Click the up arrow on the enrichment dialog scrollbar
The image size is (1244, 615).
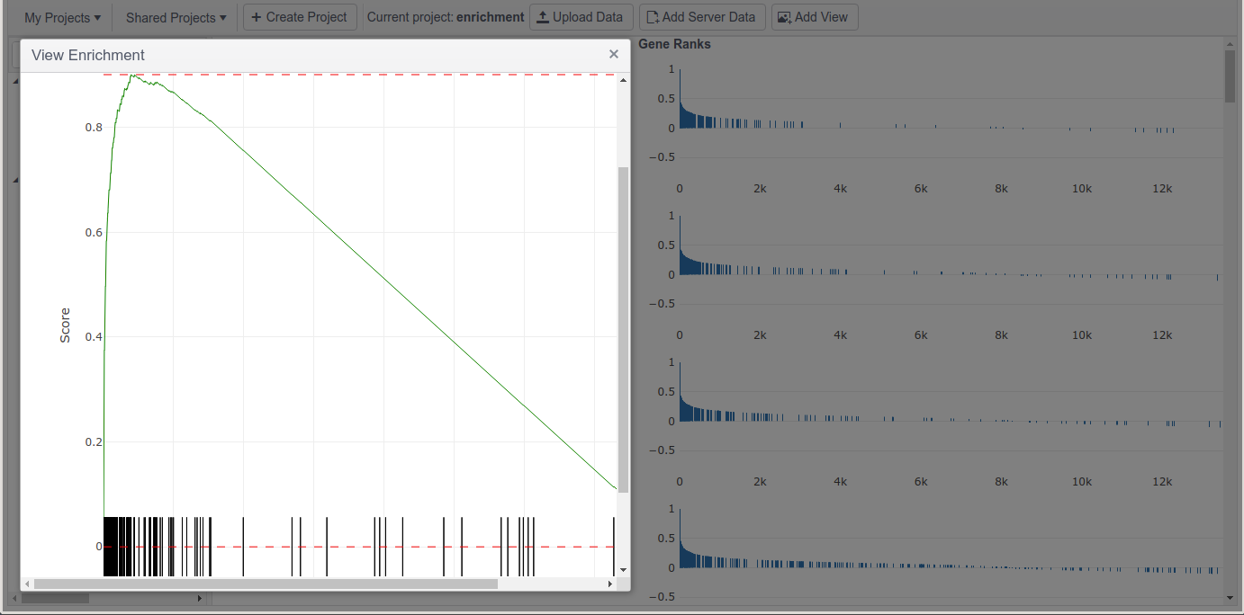coord(622,80)
